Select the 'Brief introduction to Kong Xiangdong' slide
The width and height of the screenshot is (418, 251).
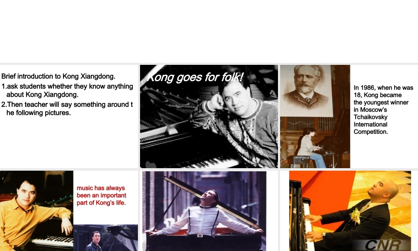click(x=69, y=116)
